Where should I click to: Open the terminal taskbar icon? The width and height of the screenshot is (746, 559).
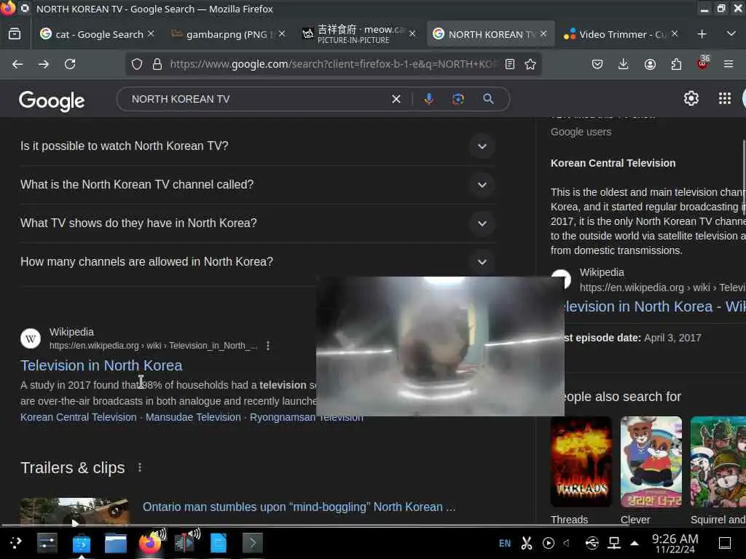click(253, 543)
